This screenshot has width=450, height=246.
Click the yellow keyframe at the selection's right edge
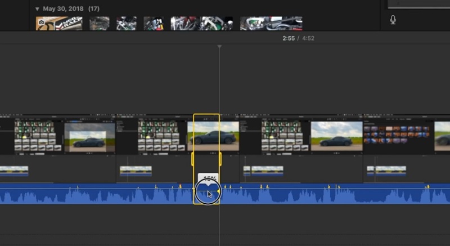[219, 191]
